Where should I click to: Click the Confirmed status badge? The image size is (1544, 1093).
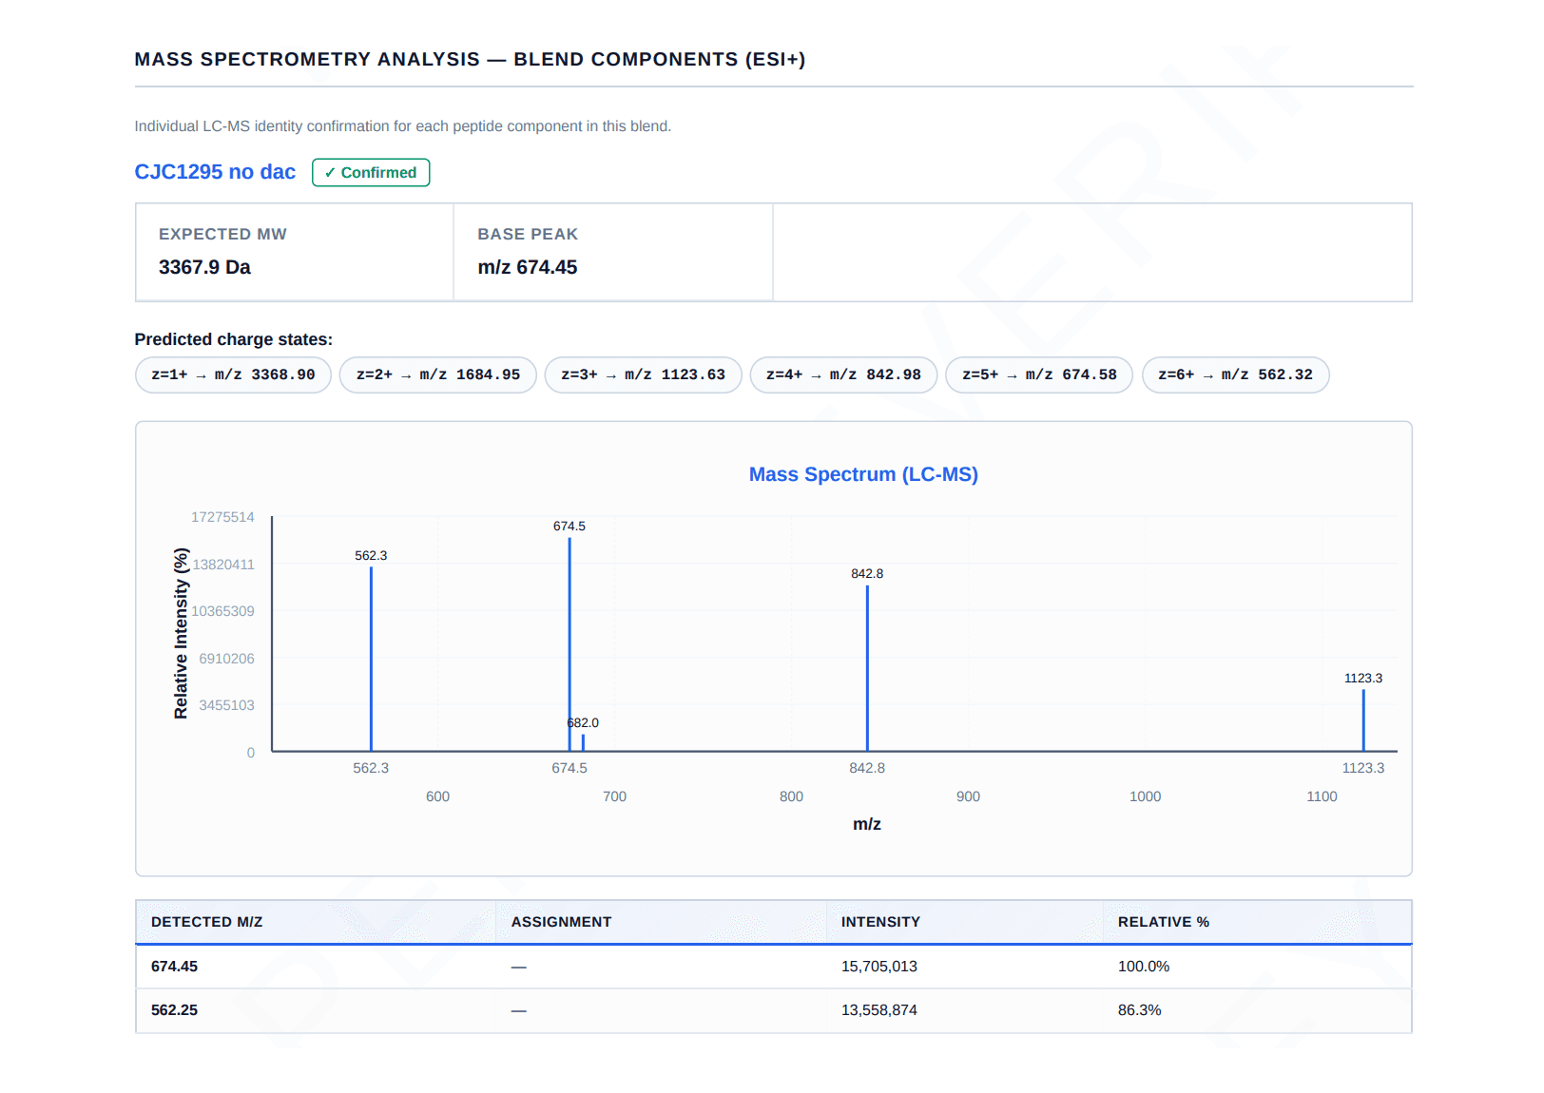tap(371, 172)
